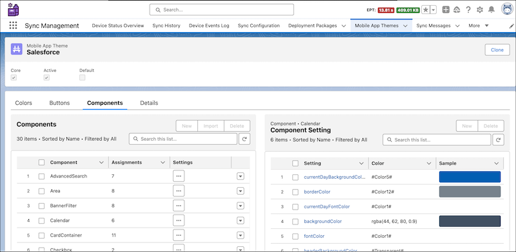Click the dark backgroundColor sample swatch
The width and height of the screenshot is (516, 252).
(470, 221)
